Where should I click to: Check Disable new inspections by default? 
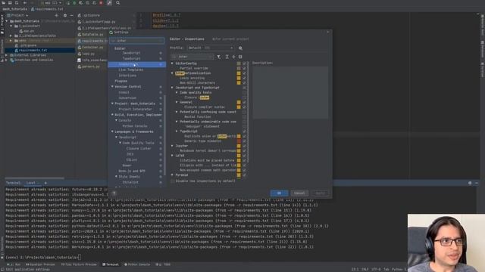(173, 181)
